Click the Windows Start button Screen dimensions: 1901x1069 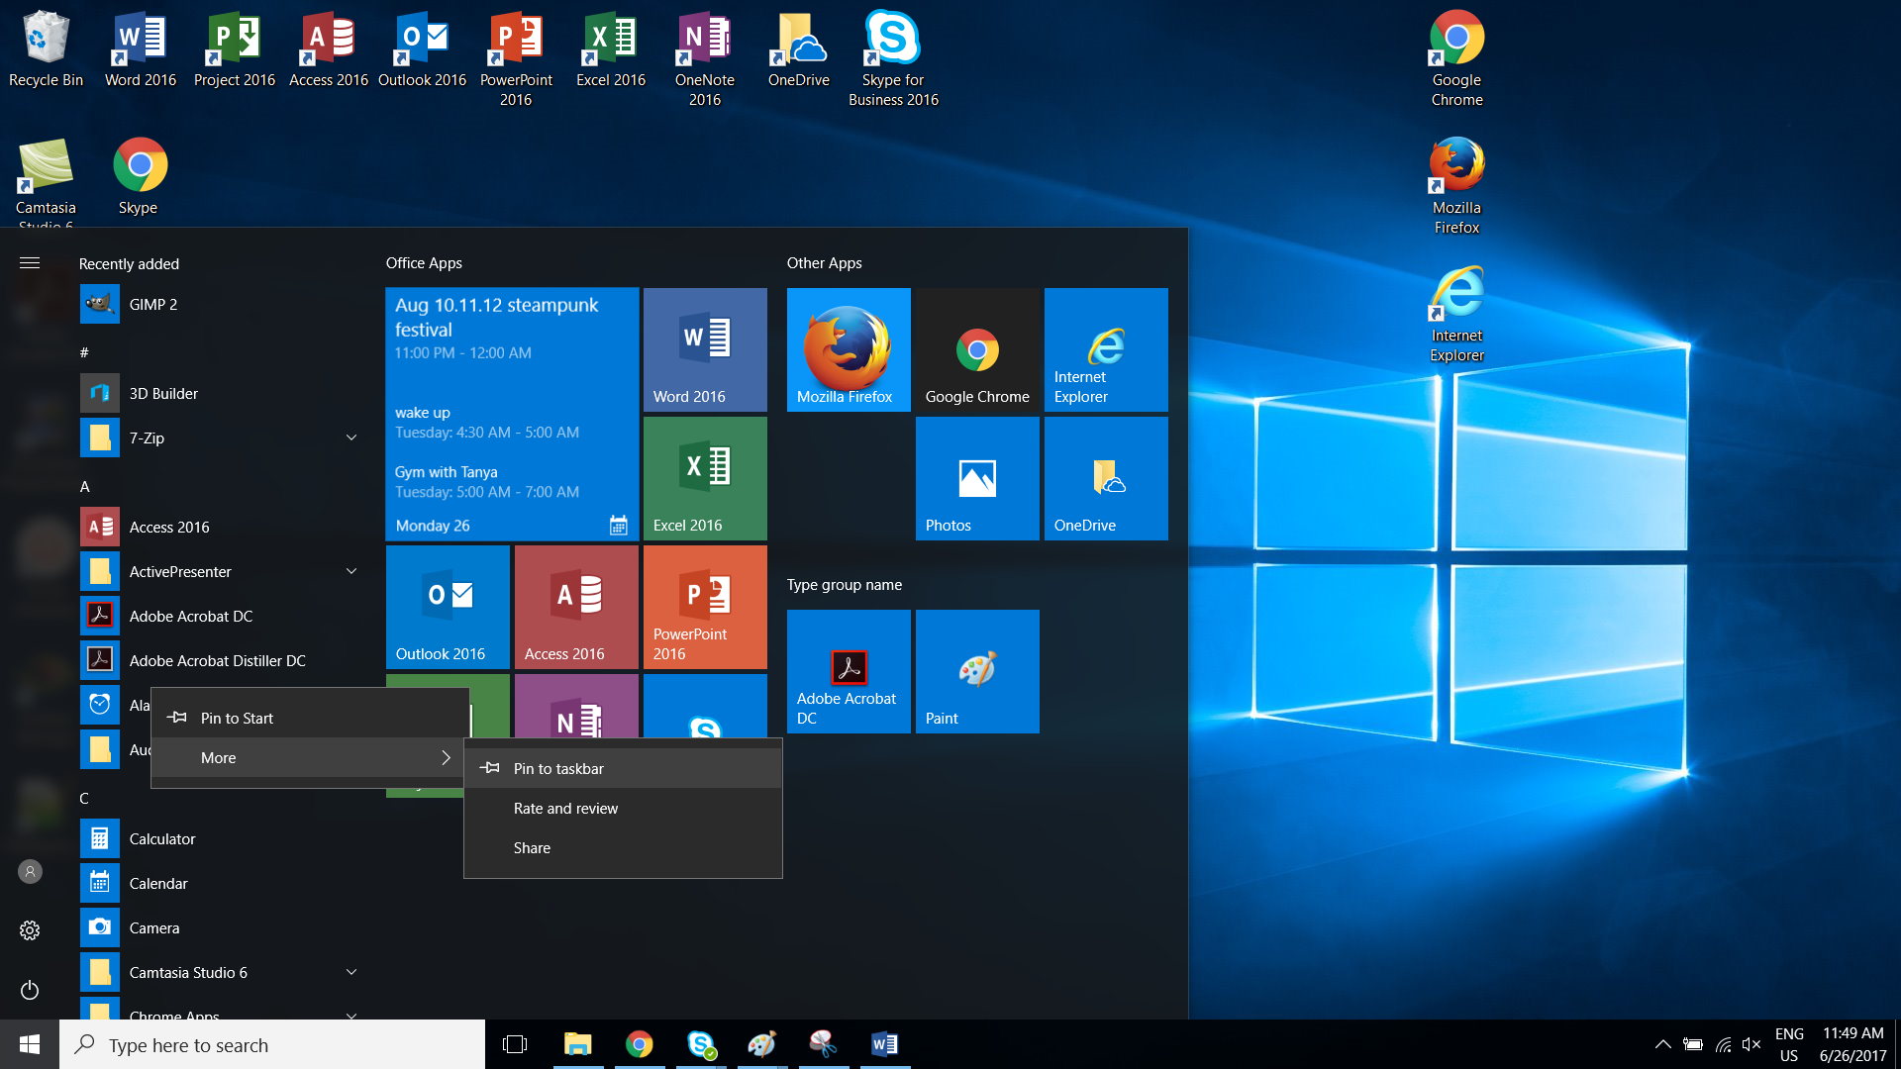[30, 1044]
